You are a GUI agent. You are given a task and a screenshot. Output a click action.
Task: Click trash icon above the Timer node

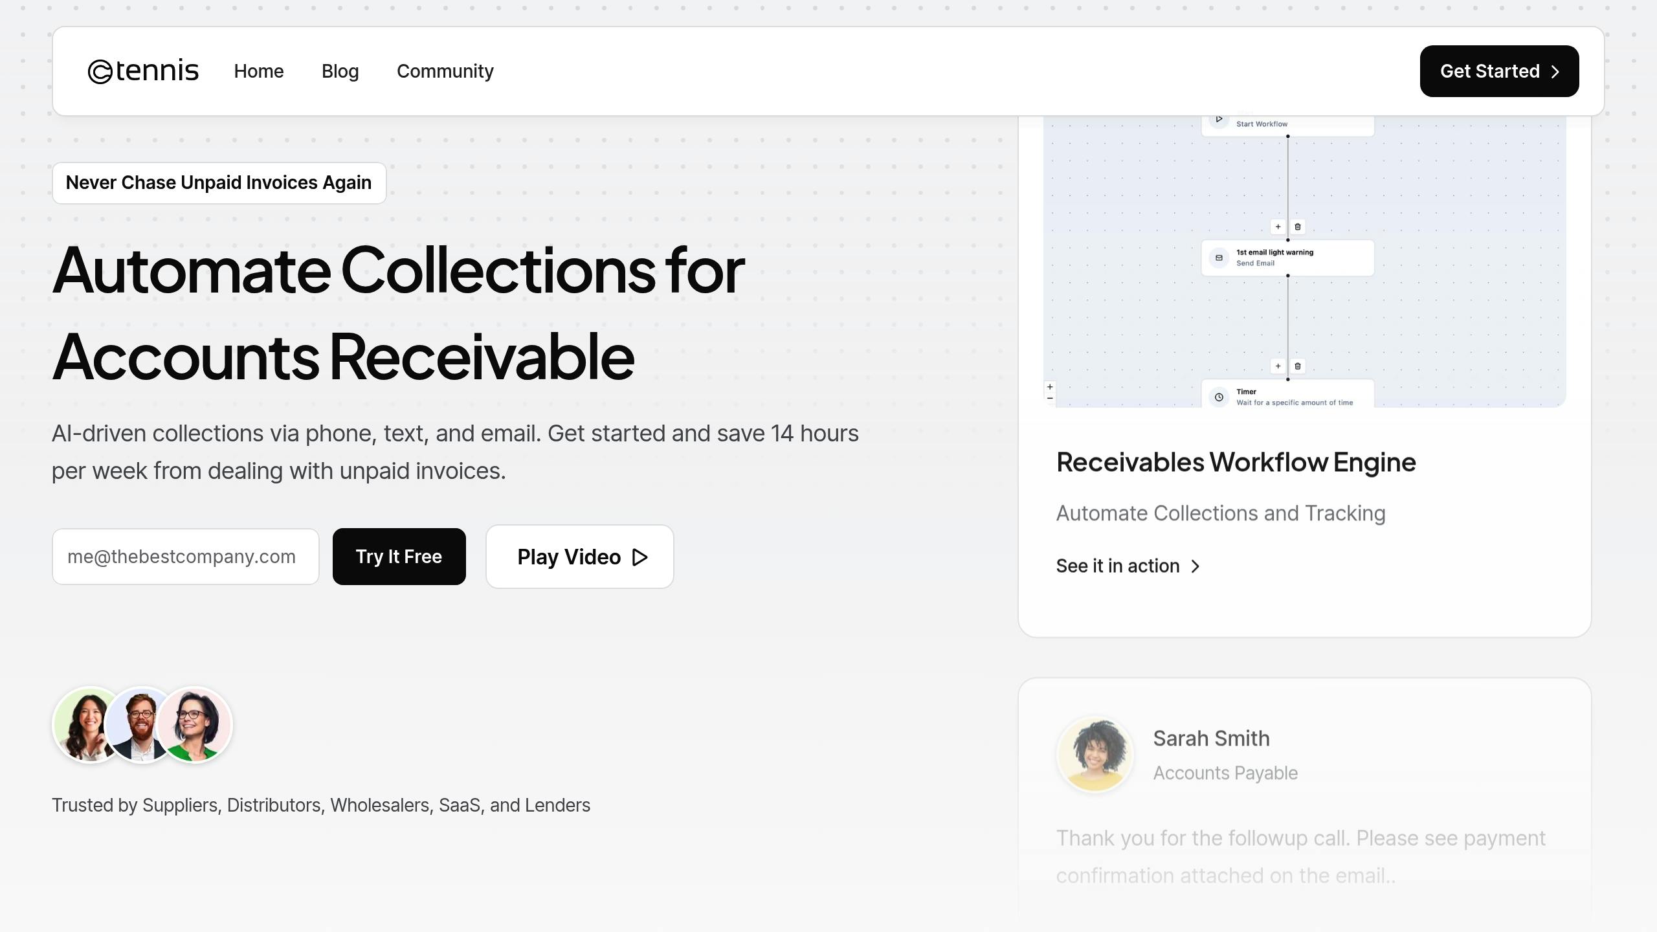[x=1298, y=366]
